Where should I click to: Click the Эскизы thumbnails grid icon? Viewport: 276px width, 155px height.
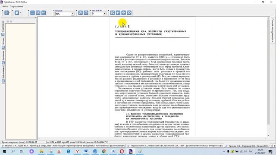(x=3, y=47)
